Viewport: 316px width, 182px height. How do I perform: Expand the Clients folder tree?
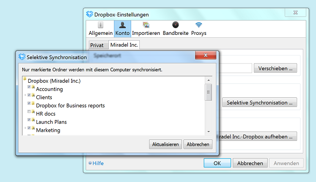coord(25,95)
